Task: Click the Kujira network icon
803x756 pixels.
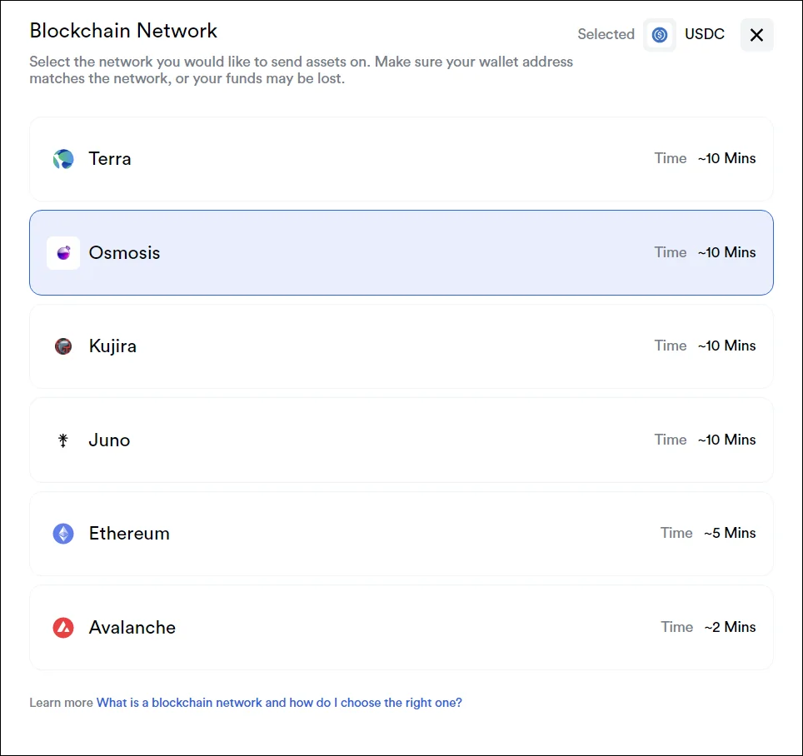Action: tap(63, 346)
